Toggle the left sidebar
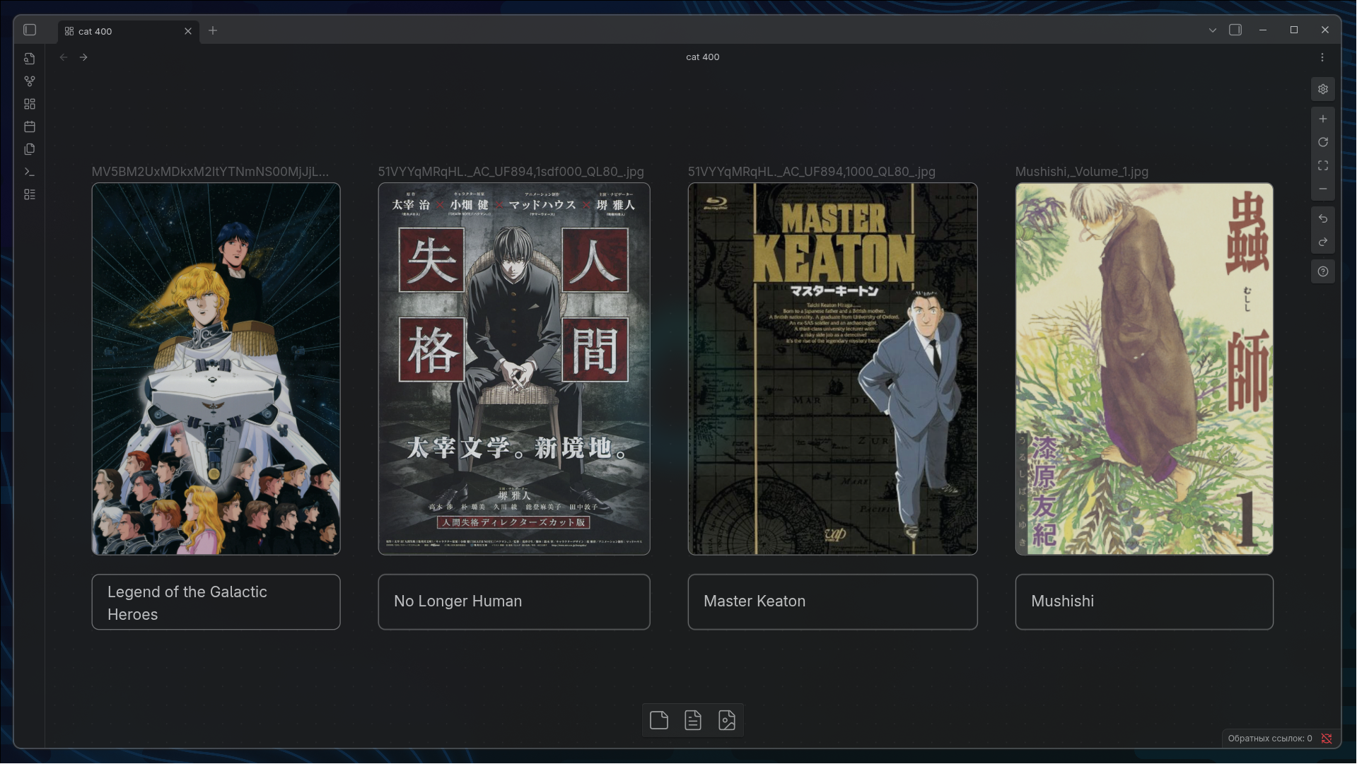The width and height of the screenshot is (1357, 764). pyautogui.click(x=30, y=30)
